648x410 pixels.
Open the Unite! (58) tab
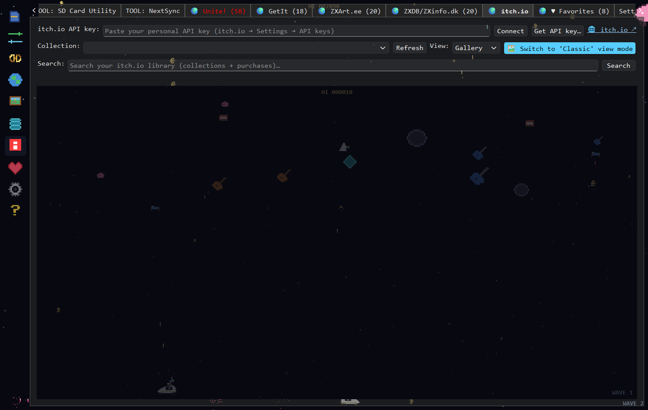[x=218, y=11]
